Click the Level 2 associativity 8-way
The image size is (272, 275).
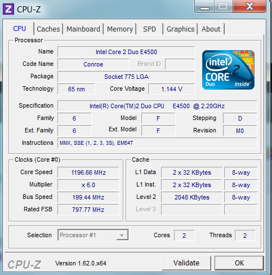(x=241, y=197)
